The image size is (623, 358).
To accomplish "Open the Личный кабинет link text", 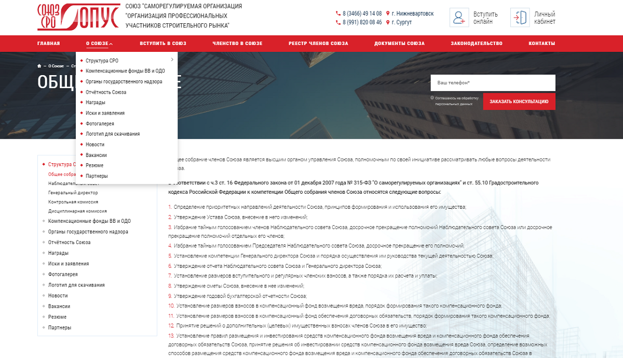I will (545, 18).
